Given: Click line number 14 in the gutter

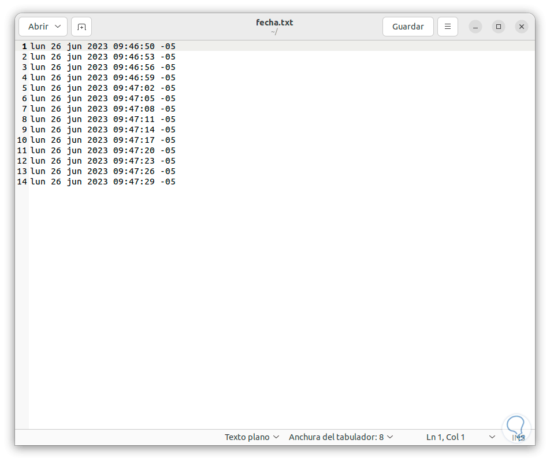Looking at the screenshot, I should (22, 182).
